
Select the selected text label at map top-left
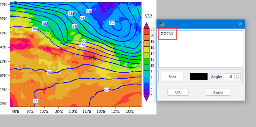pyautogui.click(x=15, y=3)
